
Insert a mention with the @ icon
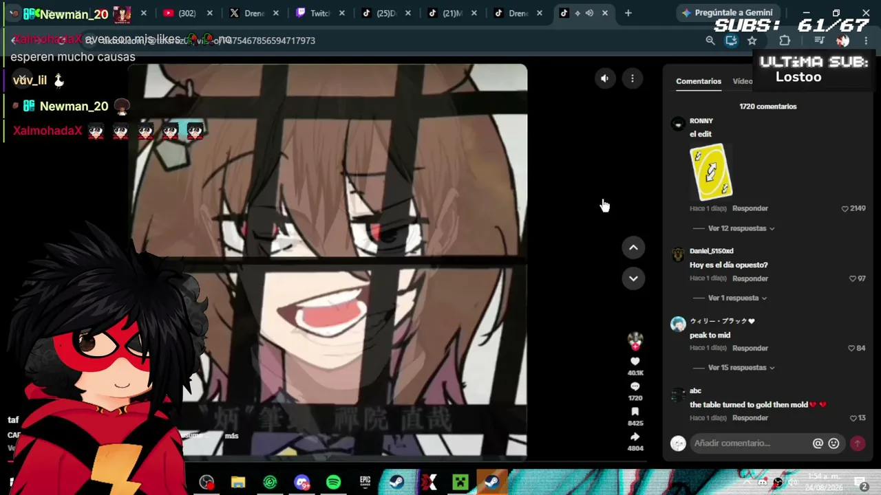[818, 443]
